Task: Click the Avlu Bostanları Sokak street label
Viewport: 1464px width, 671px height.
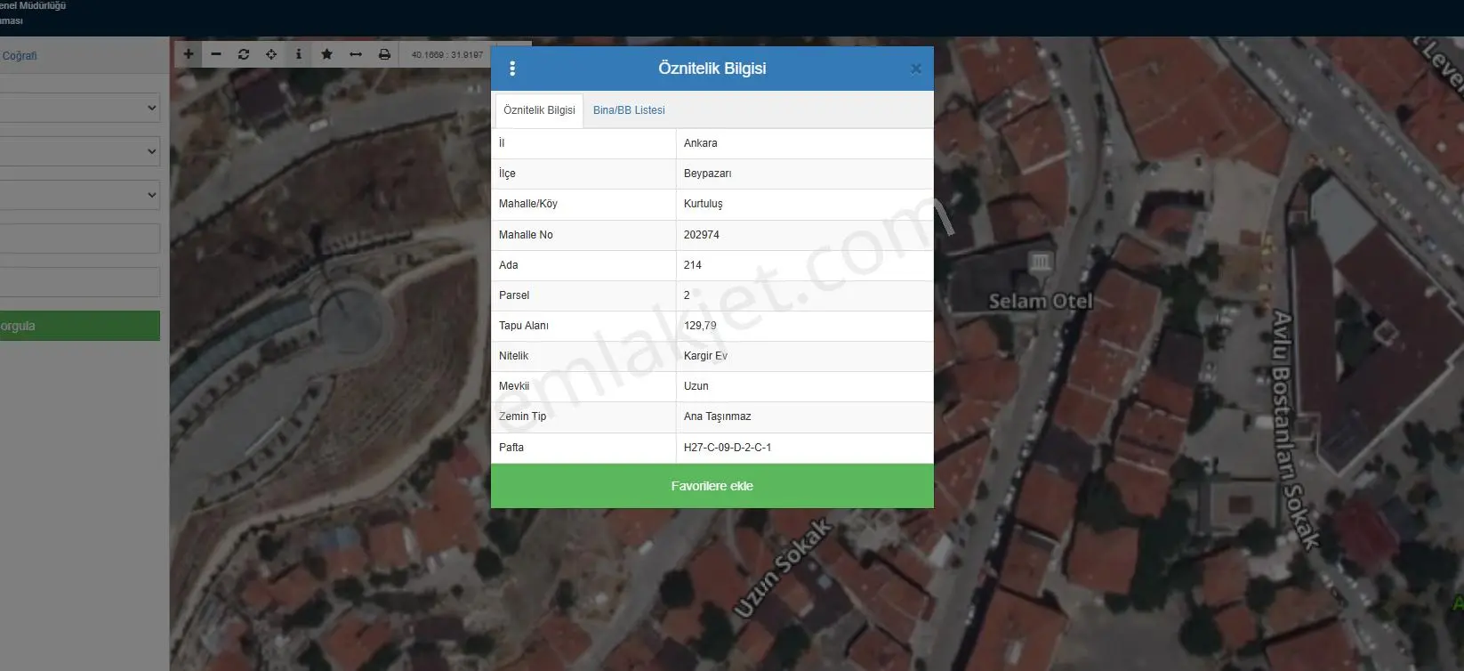Action: pos(1295,430)
